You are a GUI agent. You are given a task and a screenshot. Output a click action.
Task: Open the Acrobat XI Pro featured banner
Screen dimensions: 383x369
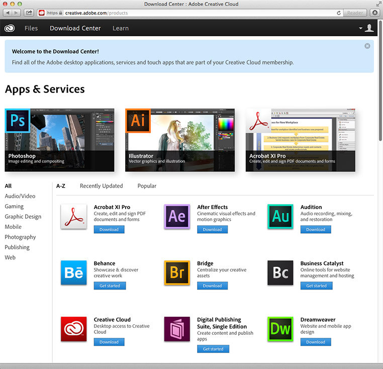coord(301,140)
